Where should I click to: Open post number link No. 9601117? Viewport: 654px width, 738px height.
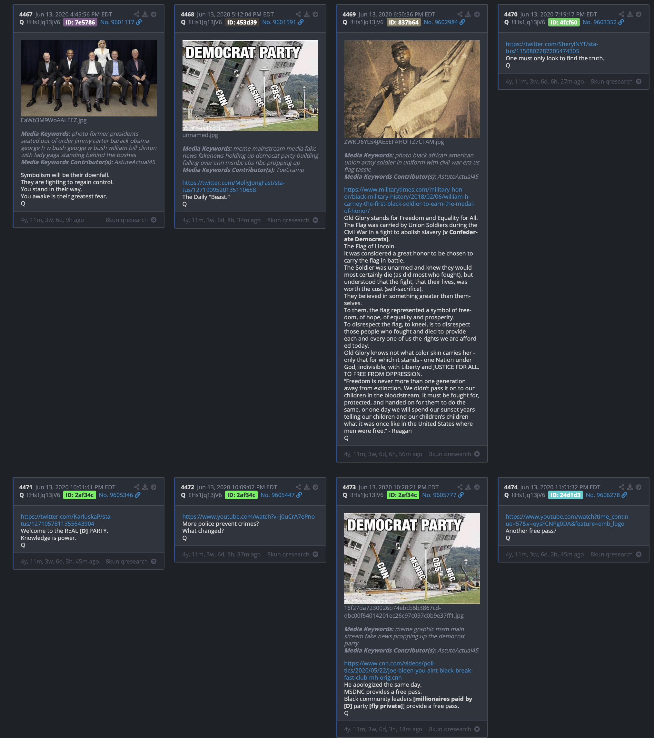(x=117, y=22)
